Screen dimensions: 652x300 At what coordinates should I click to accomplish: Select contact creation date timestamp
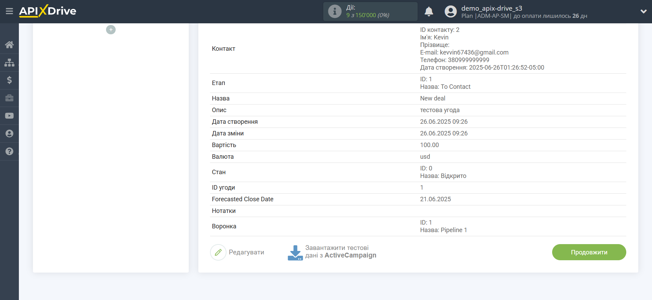pos(507,68)
